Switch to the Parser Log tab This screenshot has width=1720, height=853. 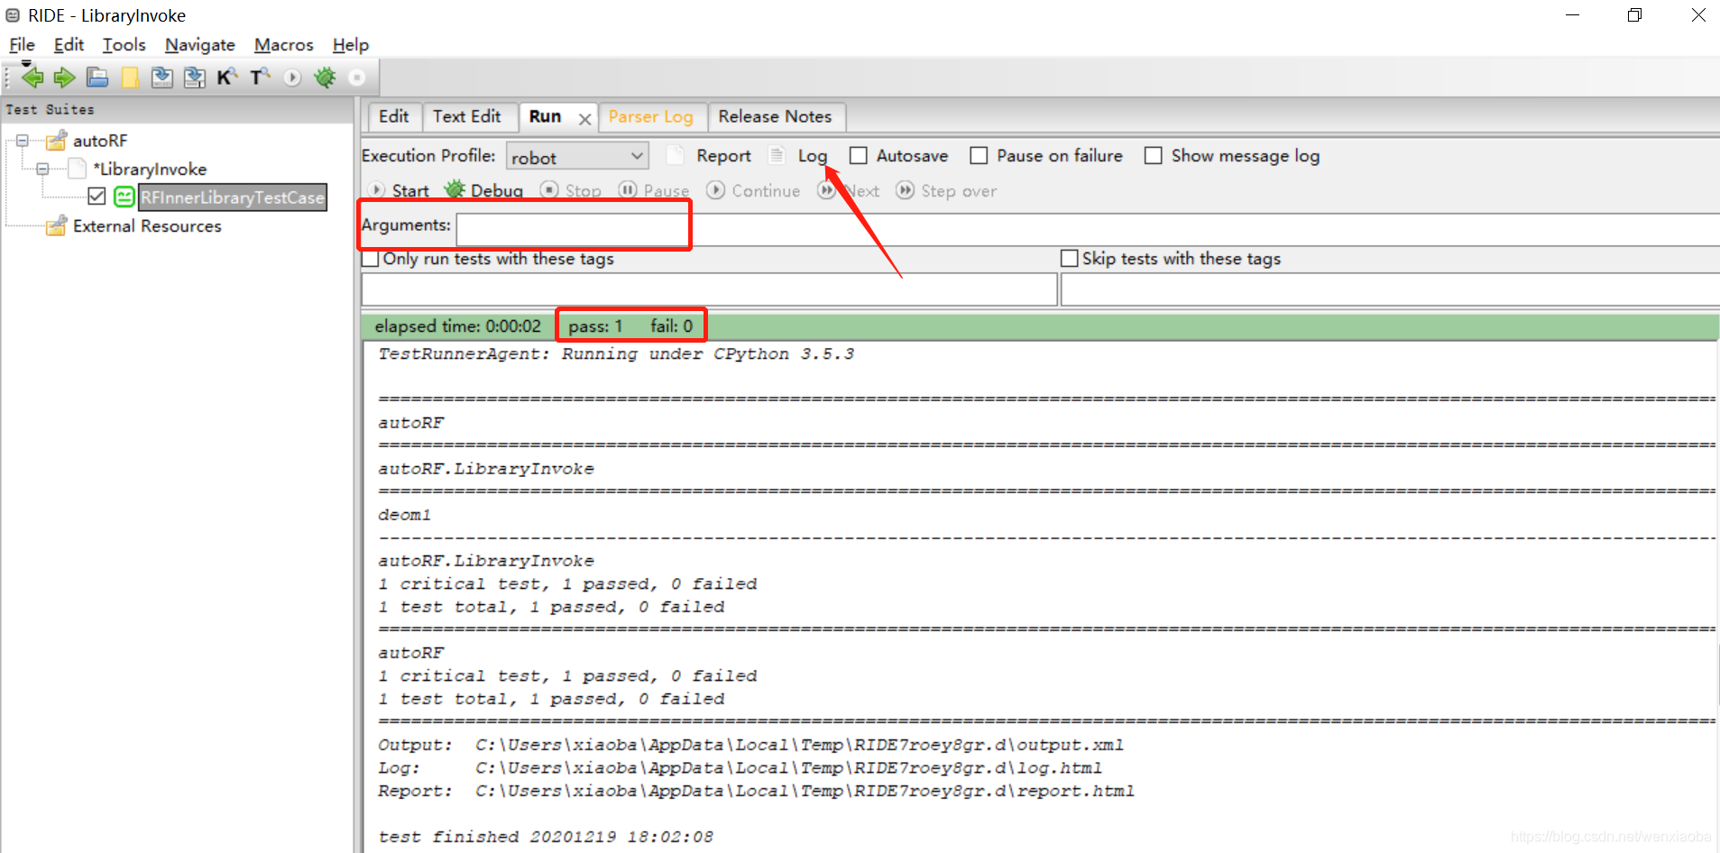650,116
